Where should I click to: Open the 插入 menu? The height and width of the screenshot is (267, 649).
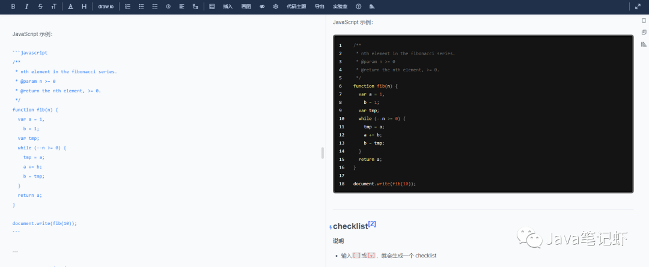click(228, 7)
